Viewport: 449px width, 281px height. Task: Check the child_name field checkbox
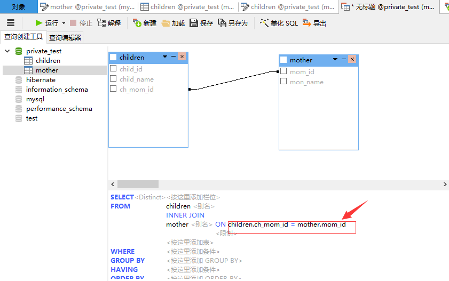[113, 78]
